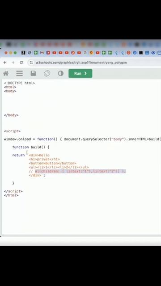The width and height of the screenshot is (161, 286).
Task: View site information icon in address bar
Action: point(31,63)
